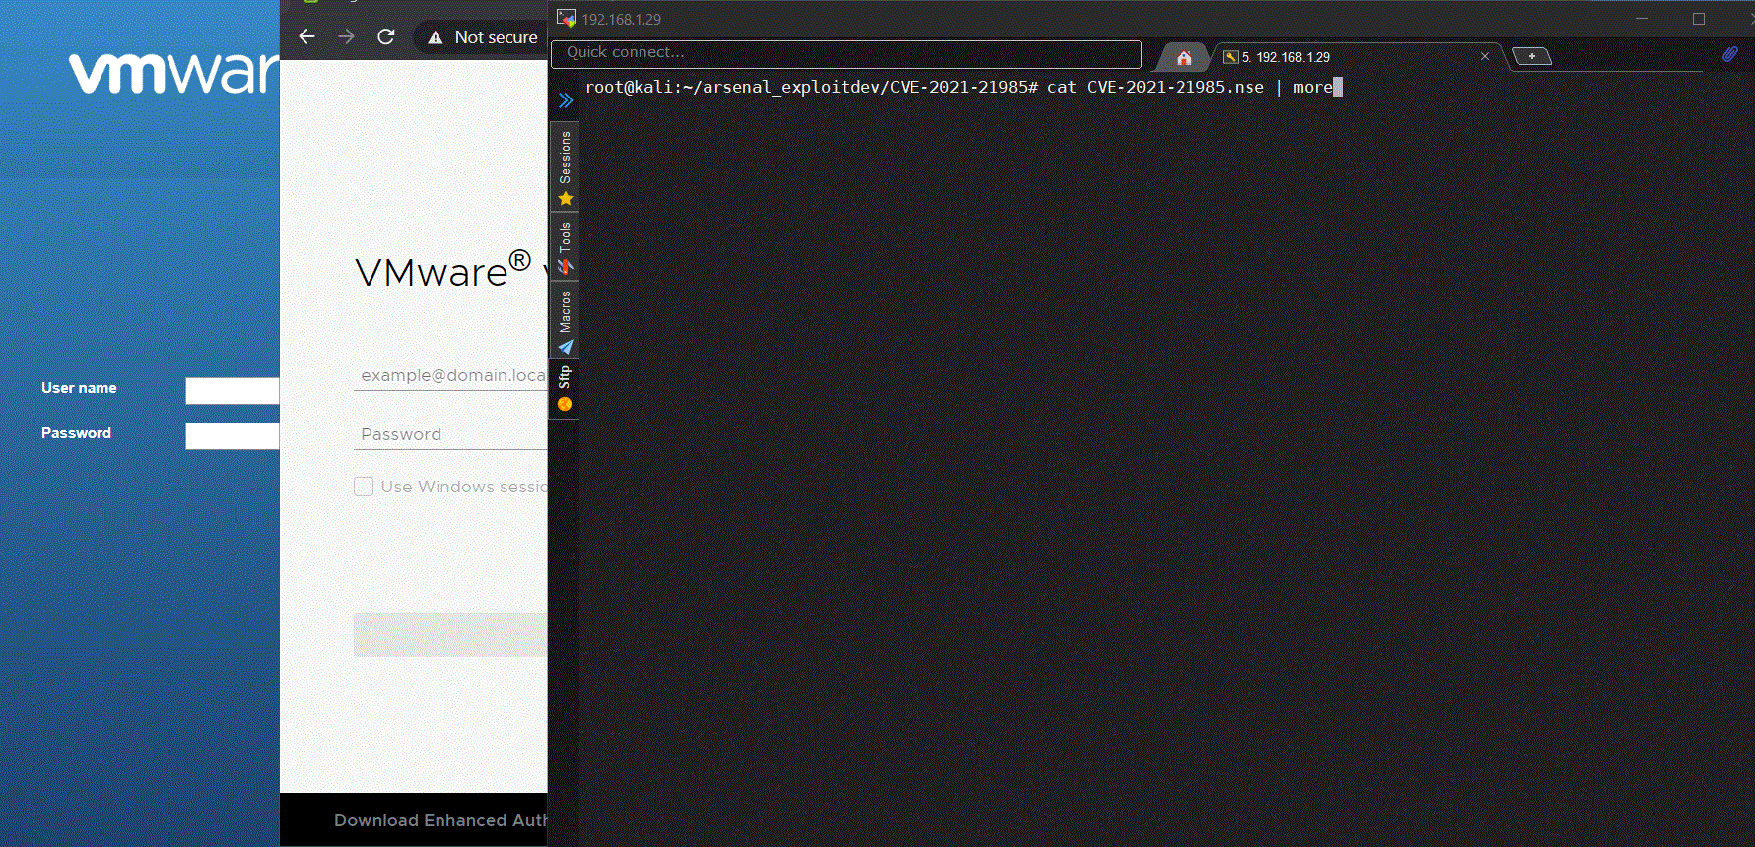Image resolution: width=1755 pixels, height=847 pixels.
Task: Maximize the MobaXterm window
Action: pyautogui.click(x=1699, y=19)
